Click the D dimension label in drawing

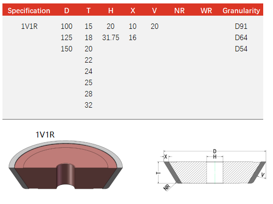pyautogui.click(x=215, y=151)
